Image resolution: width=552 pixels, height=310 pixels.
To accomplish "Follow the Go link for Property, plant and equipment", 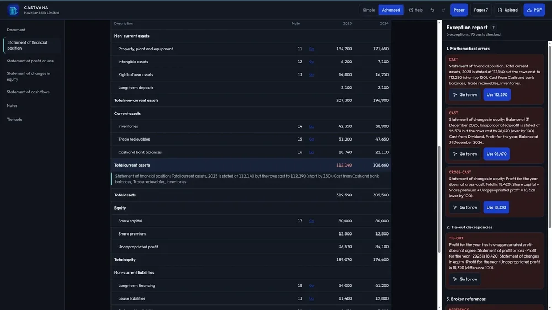I will (x=311, y=49).
